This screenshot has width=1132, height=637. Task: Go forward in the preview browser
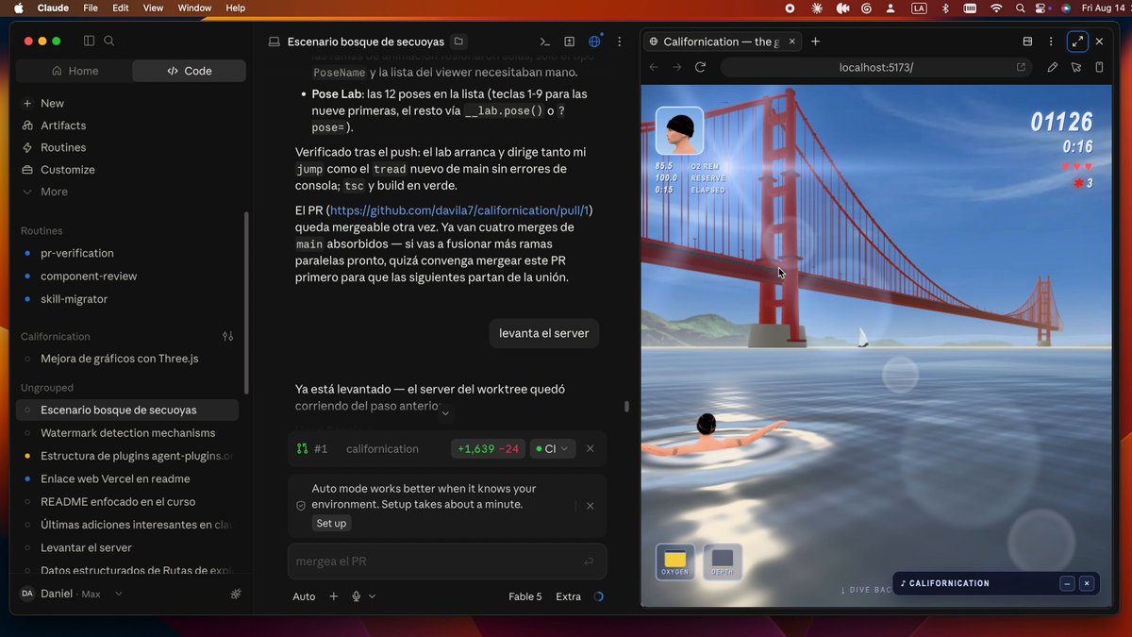[x=676, y=67]
